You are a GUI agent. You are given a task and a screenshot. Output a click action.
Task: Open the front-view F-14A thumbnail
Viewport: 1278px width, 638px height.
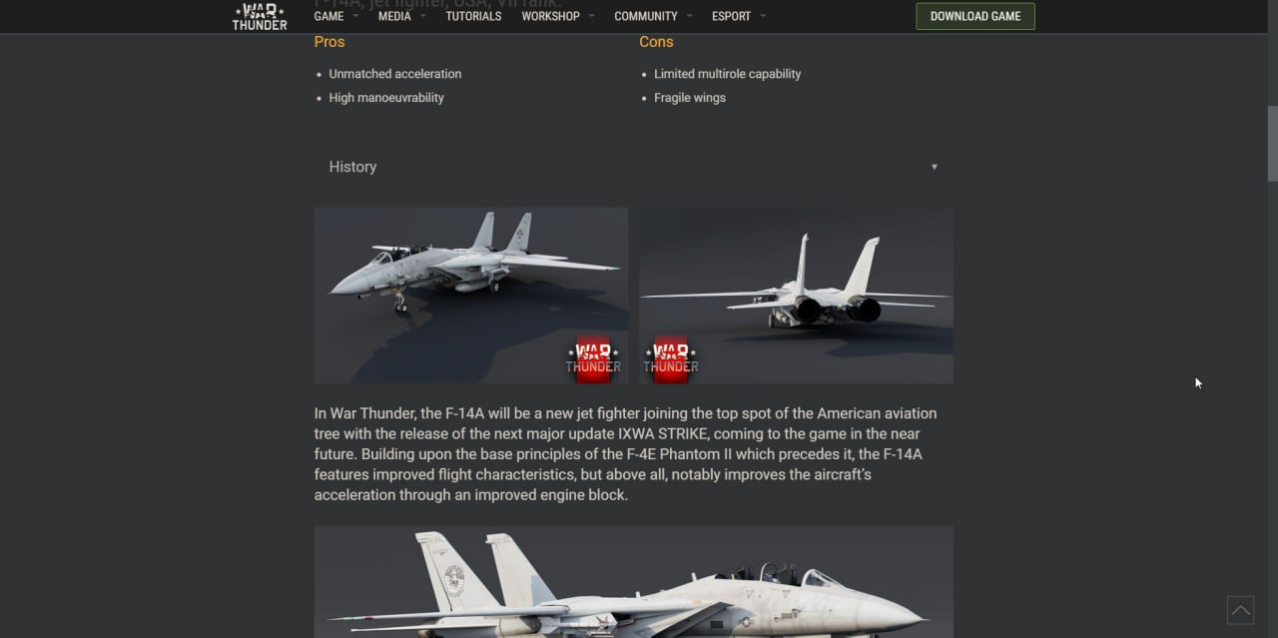click(x=471, y=296)
